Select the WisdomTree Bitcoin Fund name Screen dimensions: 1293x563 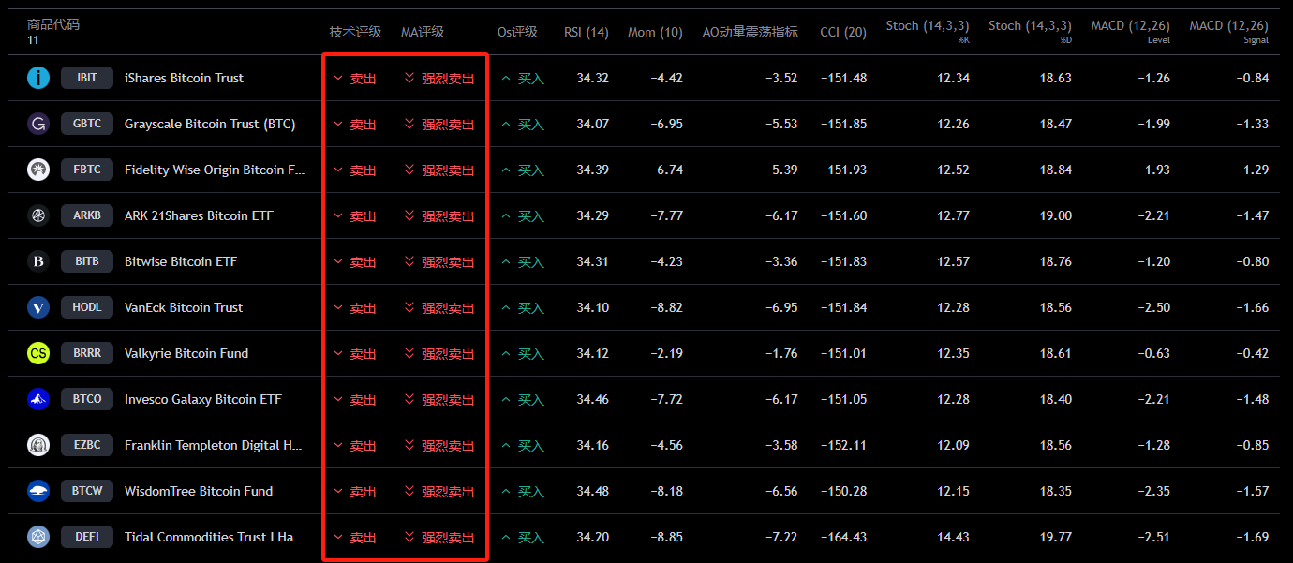(x=199, y=491)
